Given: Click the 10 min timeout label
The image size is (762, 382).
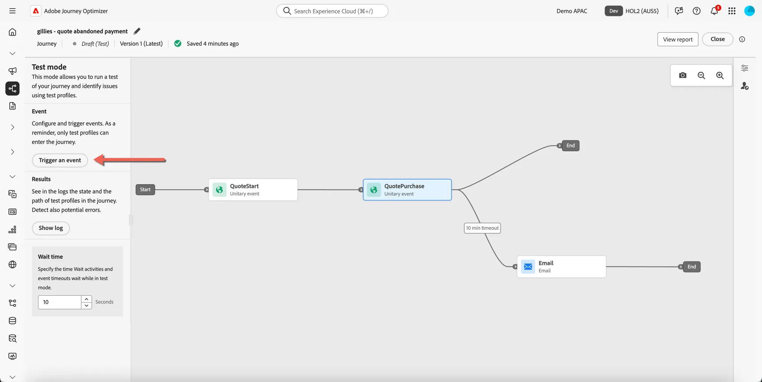Looking at the screenshot, I should (482, 228).
